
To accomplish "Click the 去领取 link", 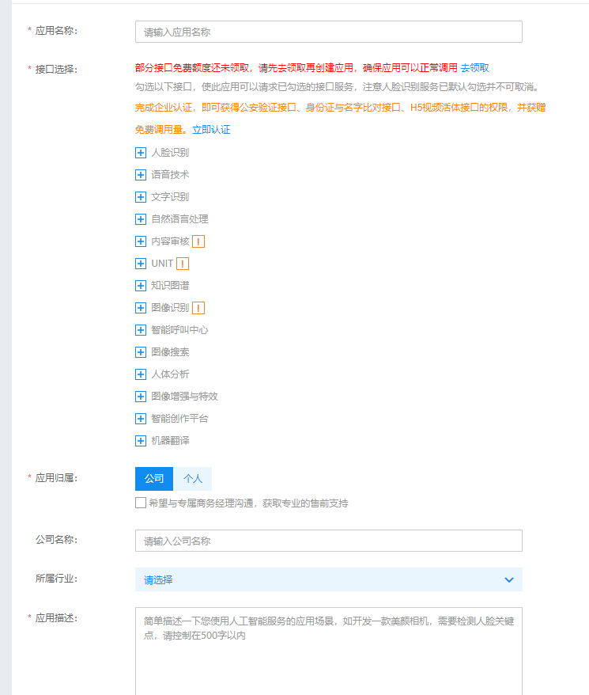I will [474, 68].
